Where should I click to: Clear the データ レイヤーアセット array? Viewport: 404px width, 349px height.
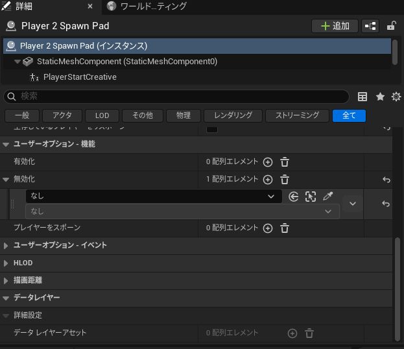tap(309, 333)
